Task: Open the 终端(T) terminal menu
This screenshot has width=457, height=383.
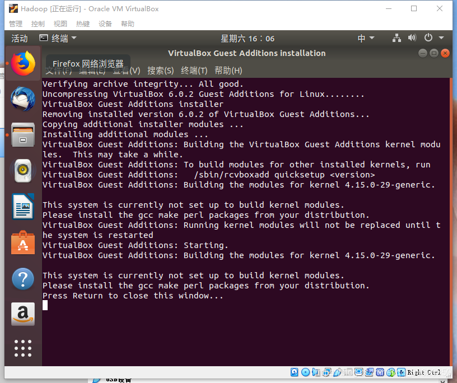Action: [x=194, y=71]
